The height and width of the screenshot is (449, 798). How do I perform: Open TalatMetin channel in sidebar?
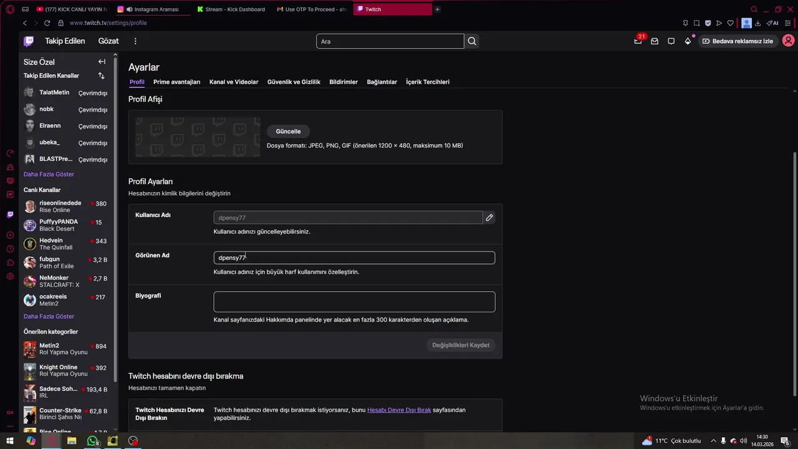65,92
